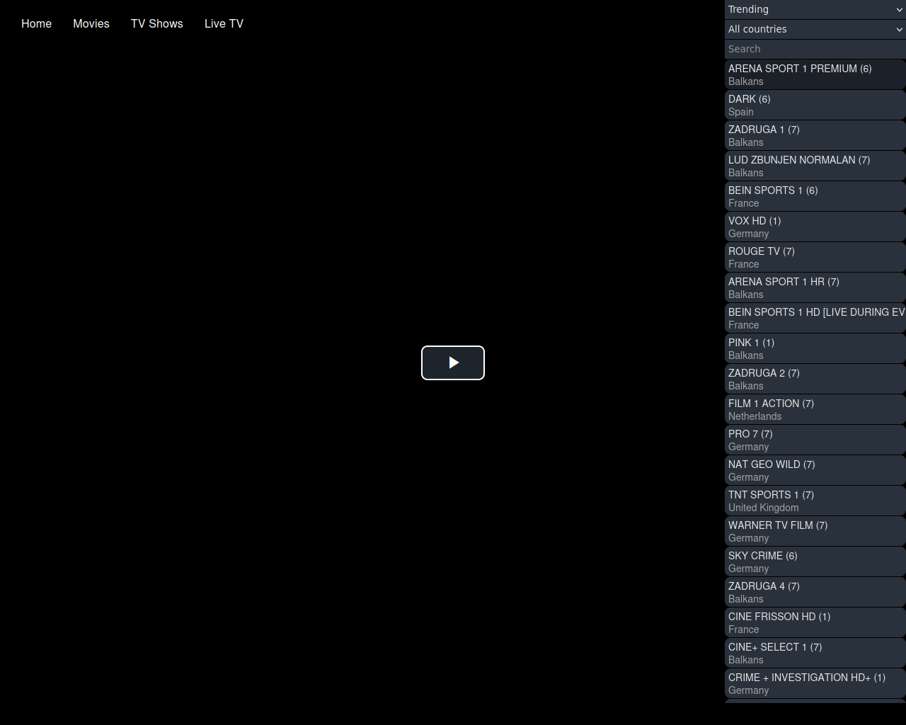Play LUD ZBUNJEN NORMALAN channel

(815, 166)
